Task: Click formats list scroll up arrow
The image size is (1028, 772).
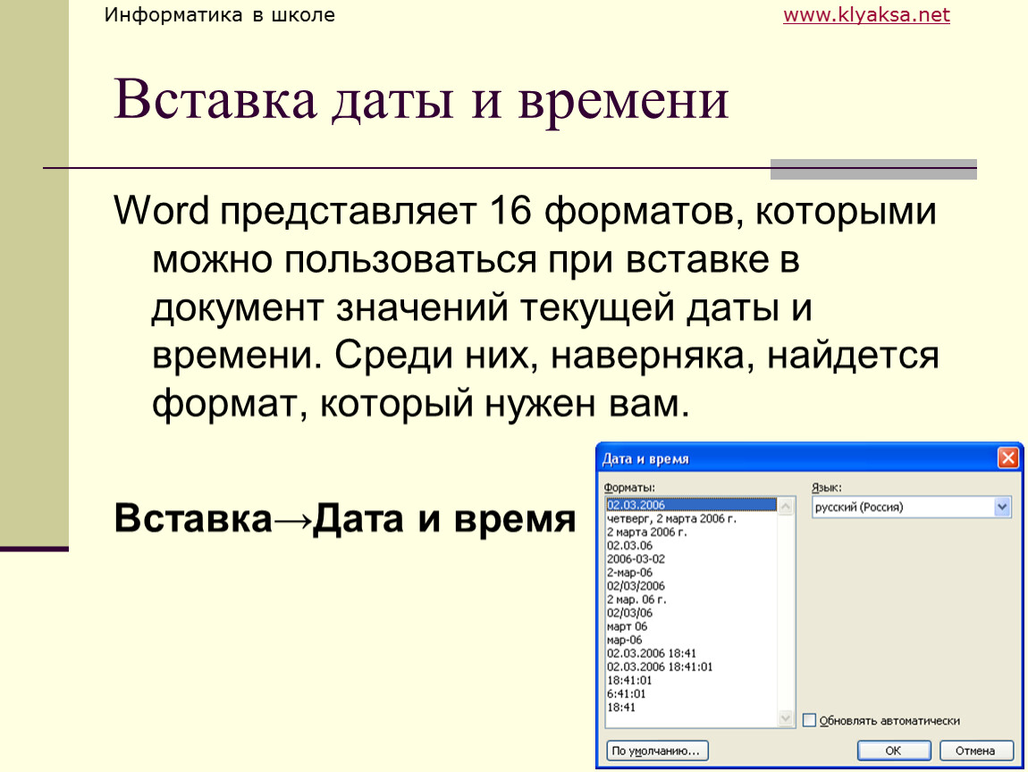Action: [x=786, y=506]
